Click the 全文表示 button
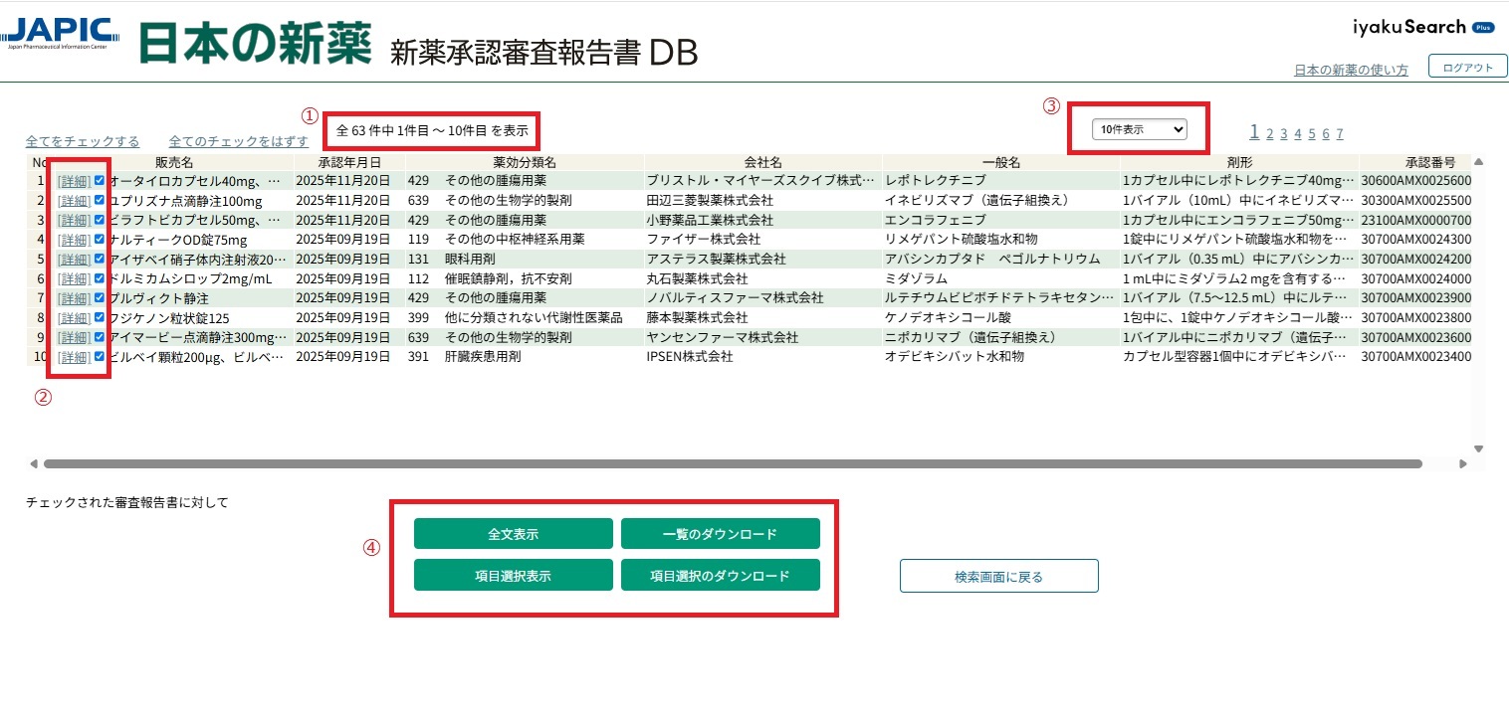The width and height of the screenshot is (1509, 712). coord(514,534)
